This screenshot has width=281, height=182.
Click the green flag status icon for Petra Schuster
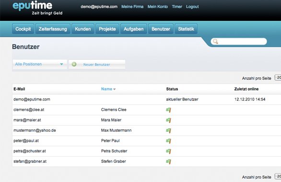(168, 151)
